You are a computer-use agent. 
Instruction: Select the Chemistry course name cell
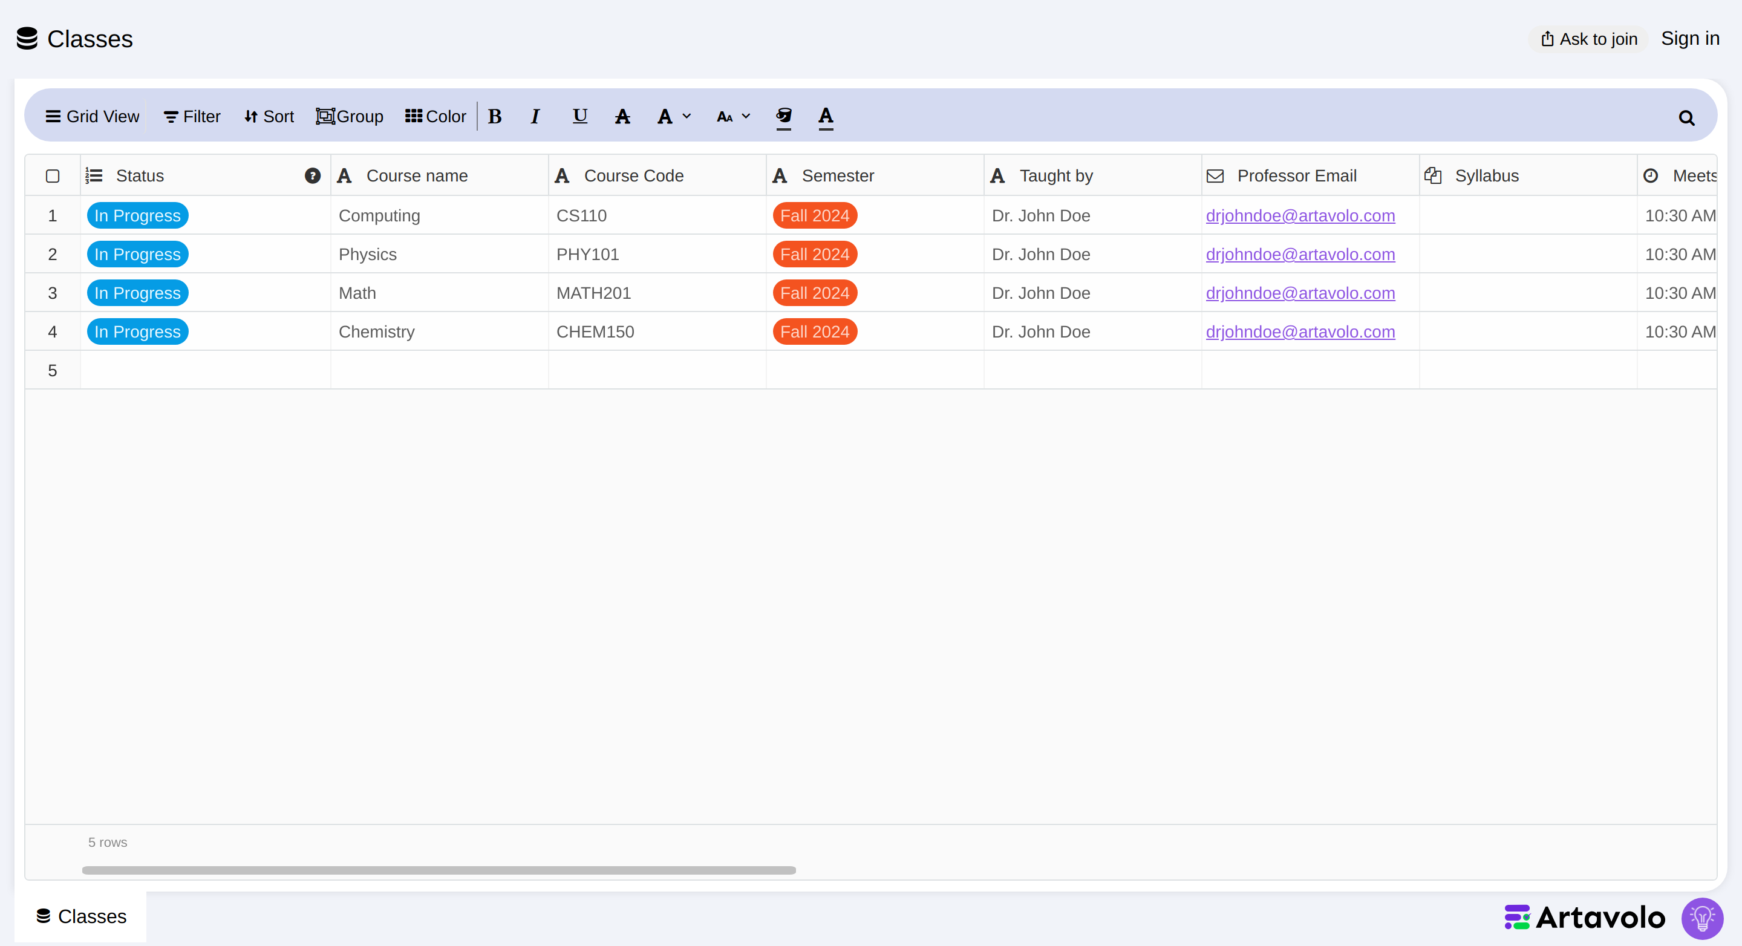tap(440, 332)
